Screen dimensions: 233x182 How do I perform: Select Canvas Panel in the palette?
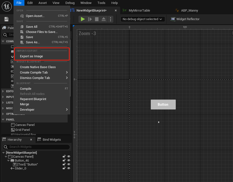click(25, 125)
